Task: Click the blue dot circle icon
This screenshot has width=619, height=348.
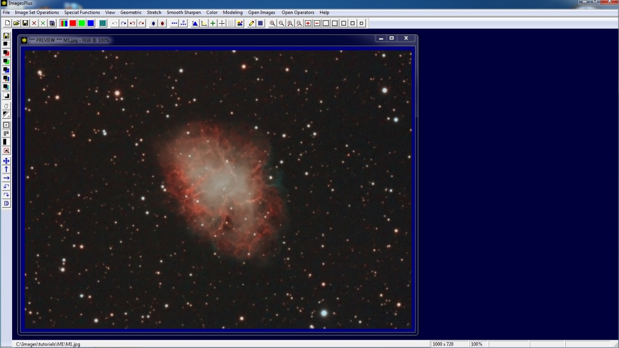Action: [153, 23]
